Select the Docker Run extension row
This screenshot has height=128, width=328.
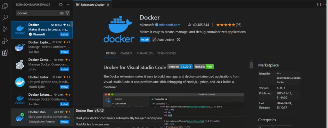(42, 117)
